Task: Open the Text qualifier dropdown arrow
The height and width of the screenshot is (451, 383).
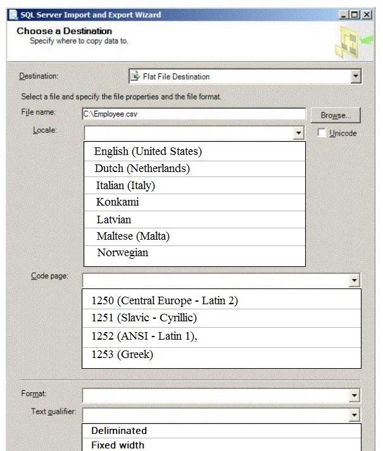Action: point(355,415)
